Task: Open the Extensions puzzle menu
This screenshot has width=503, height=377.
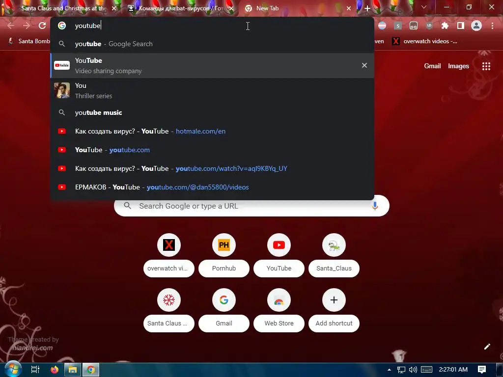Action: coord(445,26)
